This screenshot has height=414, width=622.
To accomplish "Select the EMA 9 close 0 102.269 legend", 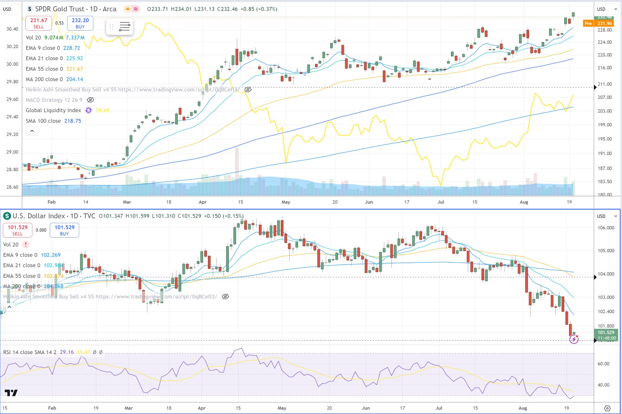I will coord(32,255).
